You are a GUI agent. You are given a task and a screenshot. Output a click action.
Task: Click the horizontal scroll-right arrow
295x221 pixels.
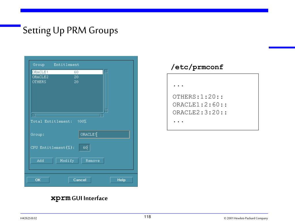102,115
